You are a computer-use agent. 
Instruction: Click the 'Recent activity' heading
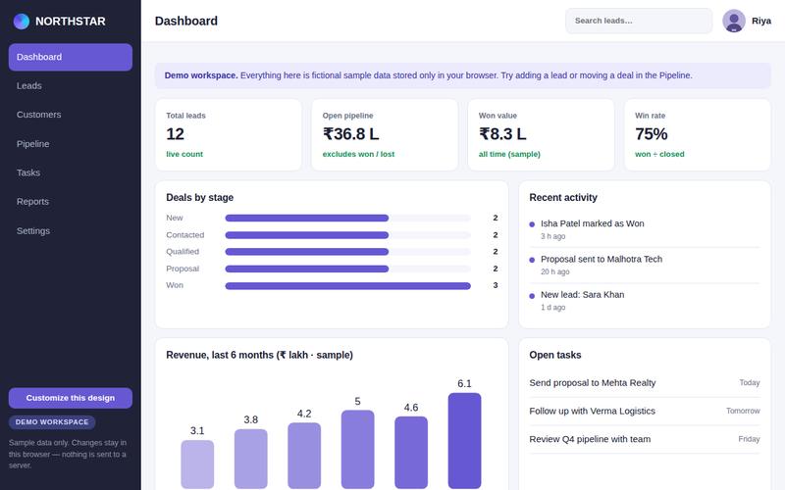[x=563, y=198]
